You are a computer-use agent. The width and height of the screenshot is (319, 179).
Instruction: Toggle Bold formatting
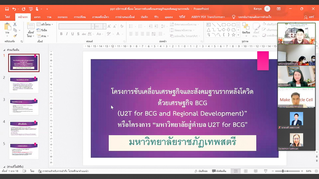tap(61, 34)
